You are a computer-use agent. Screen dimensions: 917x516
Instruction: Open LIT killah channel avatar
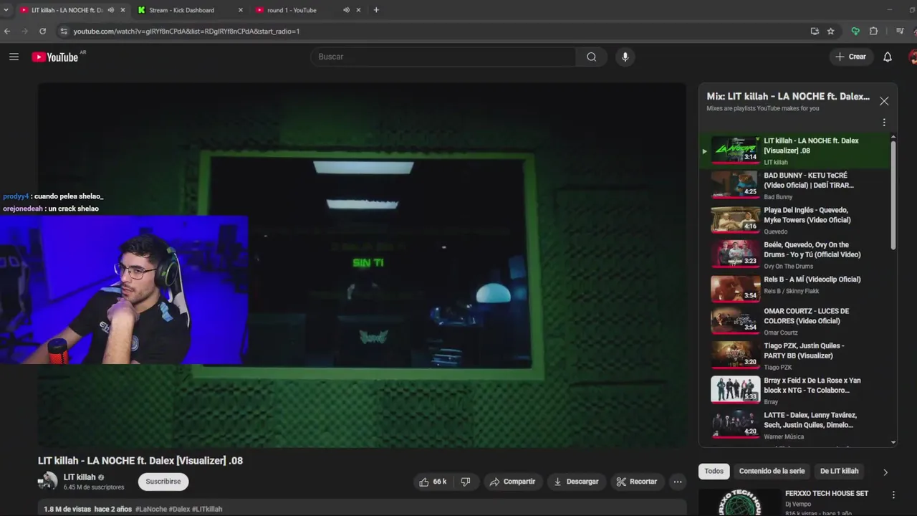(48, 482)
